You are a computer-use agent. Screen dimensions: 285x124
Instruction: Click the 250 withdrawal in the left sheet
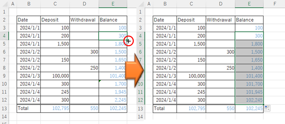pos(84,68)
